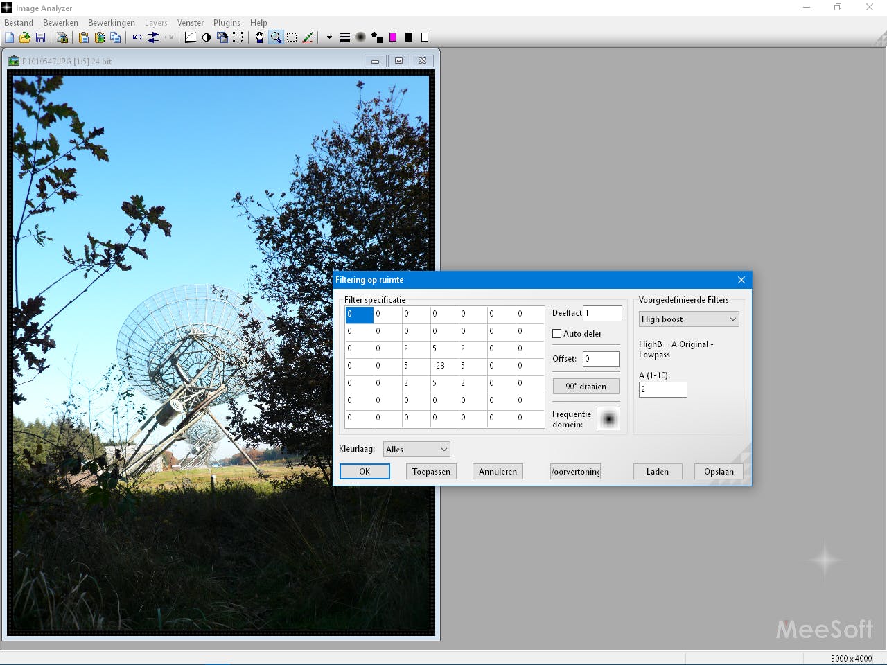Click the Voorvertoning preview button

575,472
